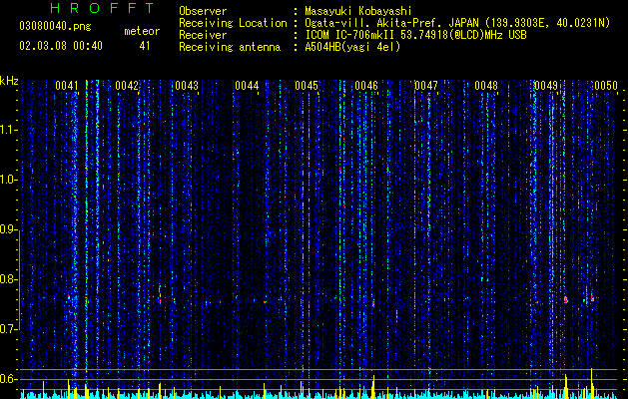This screenshot has height=399, width=628.
Task: Click the HROFFT title text
Action: point(102,8)
